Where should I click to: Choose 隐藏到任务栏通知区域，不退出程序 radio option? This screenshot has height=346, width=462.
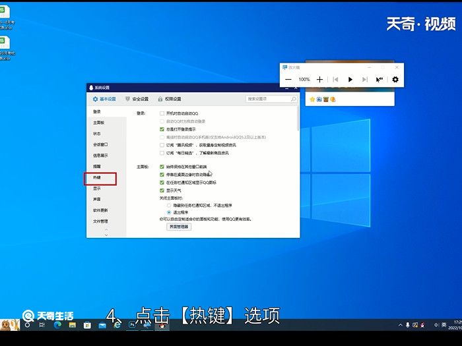coord(169,206)
